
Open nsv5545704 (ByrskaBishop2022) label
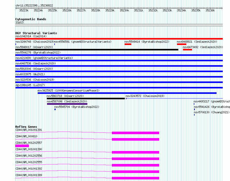77,107
